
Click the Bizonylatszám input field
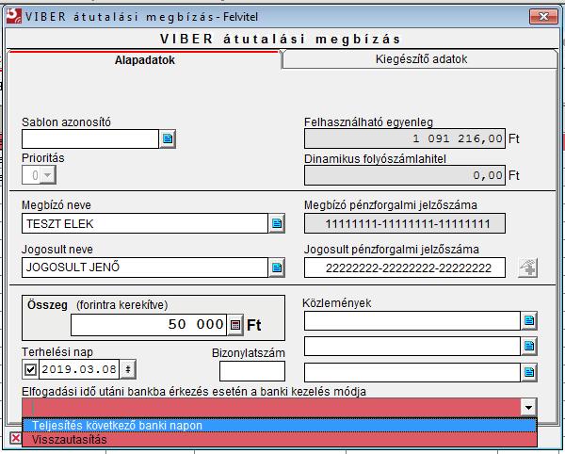pyautogui.click(x=251, y=371)
